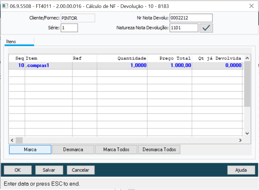Click the Marca button
The width and height of the screenshot is (259, 190).
pos(30,150)
